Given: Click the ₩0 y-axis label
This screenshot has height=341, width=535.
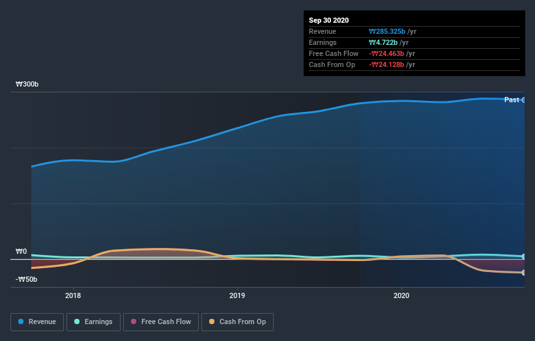Looking at the screenshot, I should click(x=21, y=251).
